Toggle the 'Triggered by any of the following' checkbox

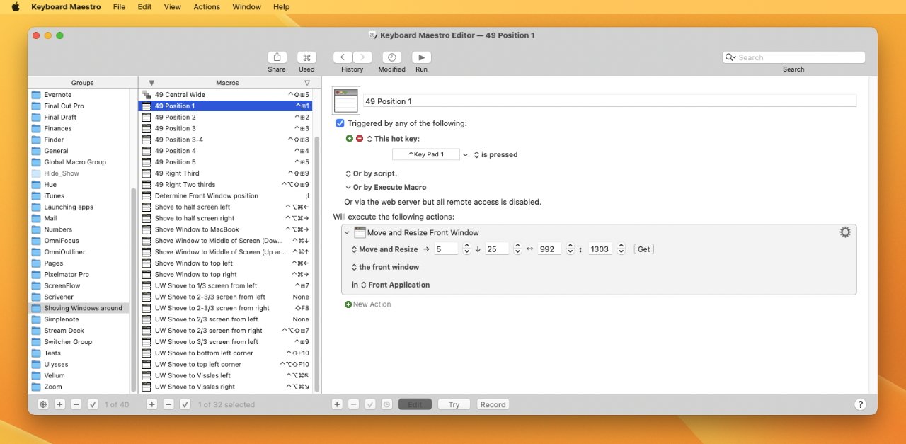(340, 123)
